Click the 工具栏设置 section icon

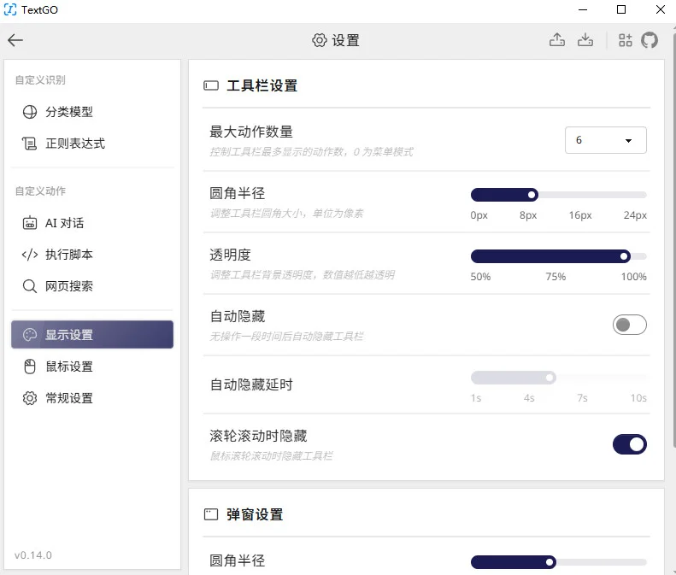(x=211, y=85)
